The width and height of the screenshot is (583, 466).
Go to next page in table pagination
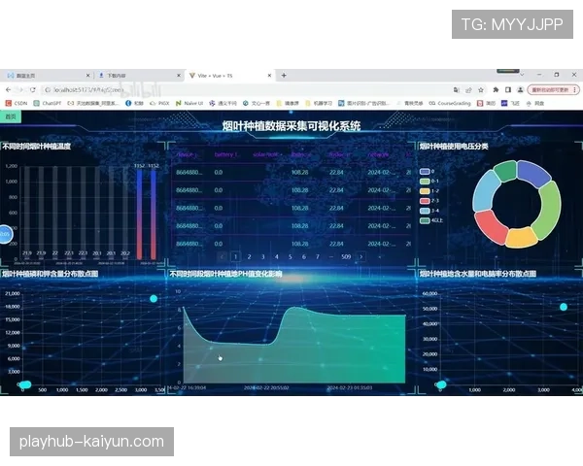point(362,256)
